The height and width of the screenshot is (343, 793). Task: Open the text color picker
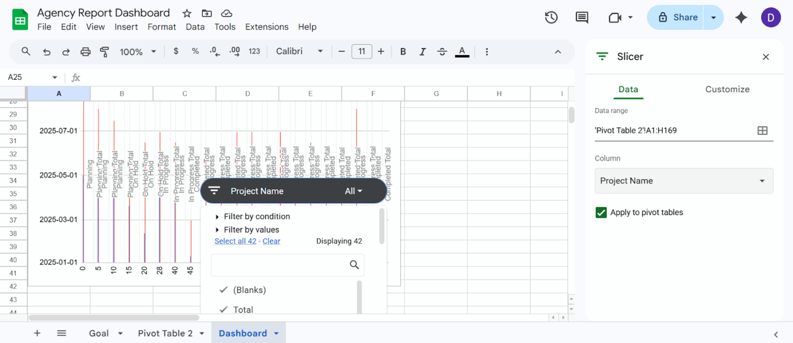tap(462, 52)
